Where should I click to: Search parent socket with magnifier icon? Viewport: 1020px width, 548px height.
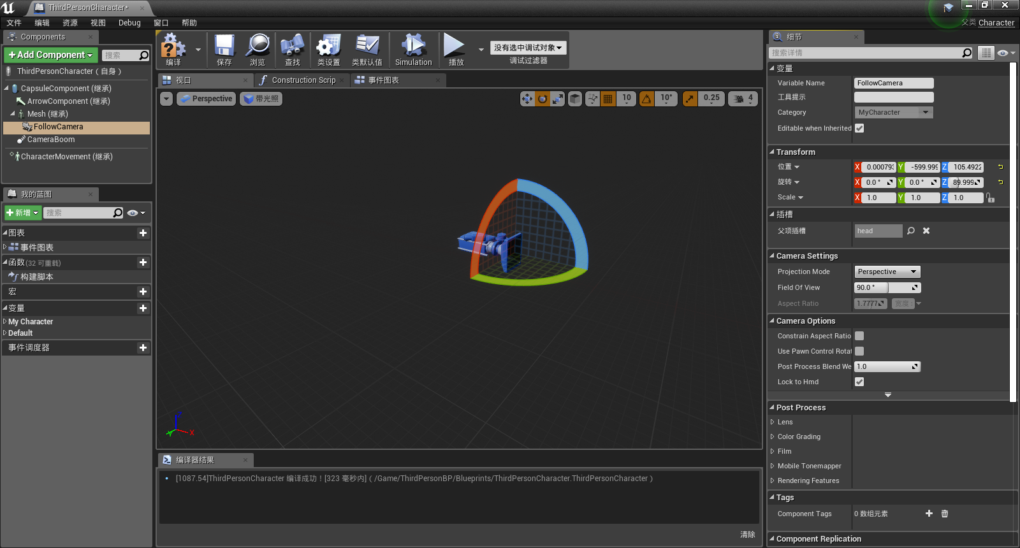911,231
